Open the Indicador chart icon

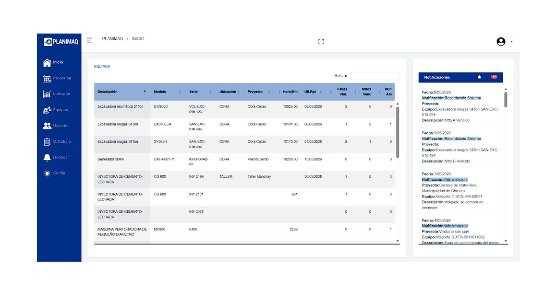click(x=47, y=94)
